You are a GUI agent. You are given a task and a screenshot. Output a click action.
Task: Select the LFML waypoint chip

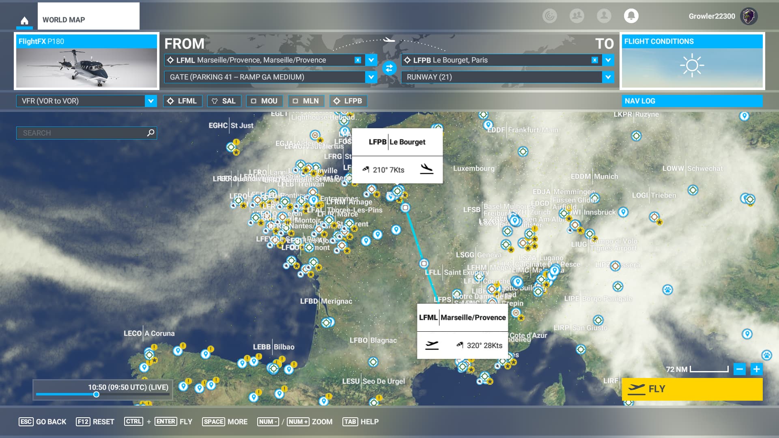pos(183,101)
